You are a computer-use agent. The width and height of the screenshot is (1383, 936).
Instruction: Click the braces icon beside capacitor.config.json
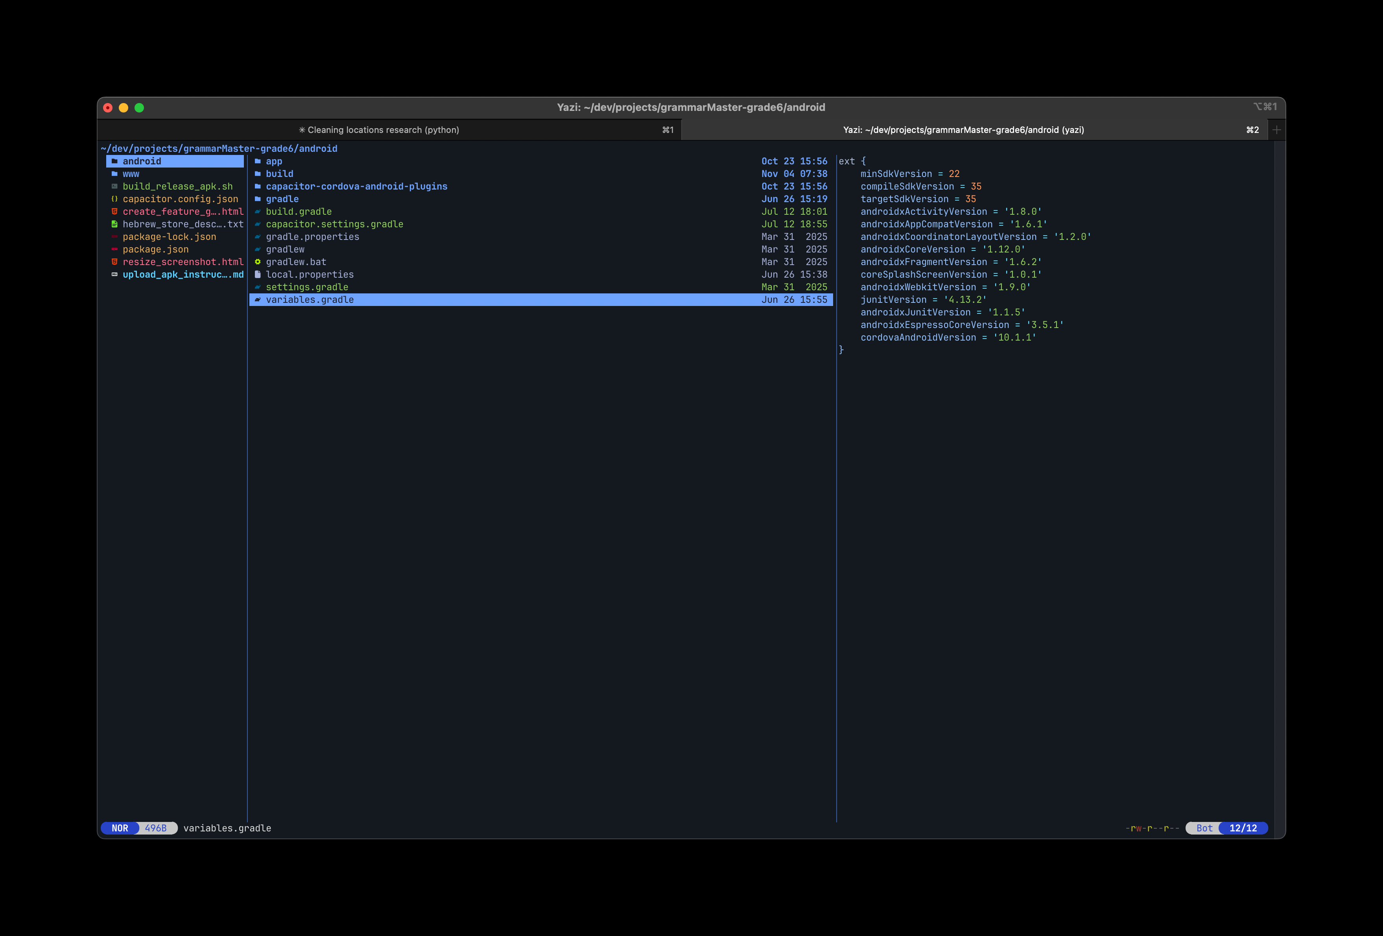click(x=114, y=199)
